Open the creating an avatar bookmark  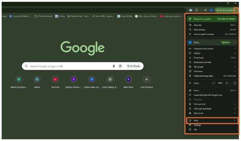coord(171,16)
